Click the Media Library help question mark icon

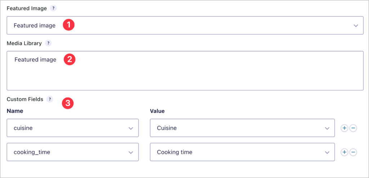(x=48, y=43)
